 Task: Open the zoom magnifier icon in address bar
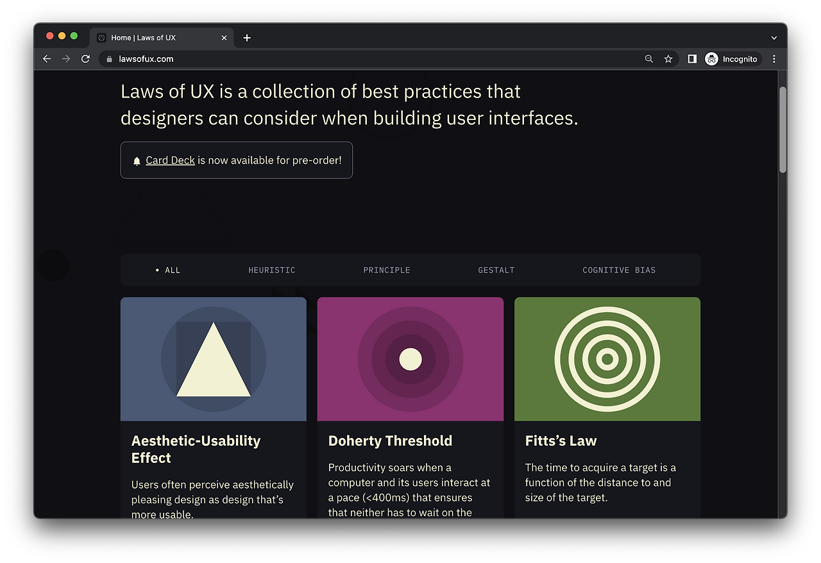coord(649,59)
